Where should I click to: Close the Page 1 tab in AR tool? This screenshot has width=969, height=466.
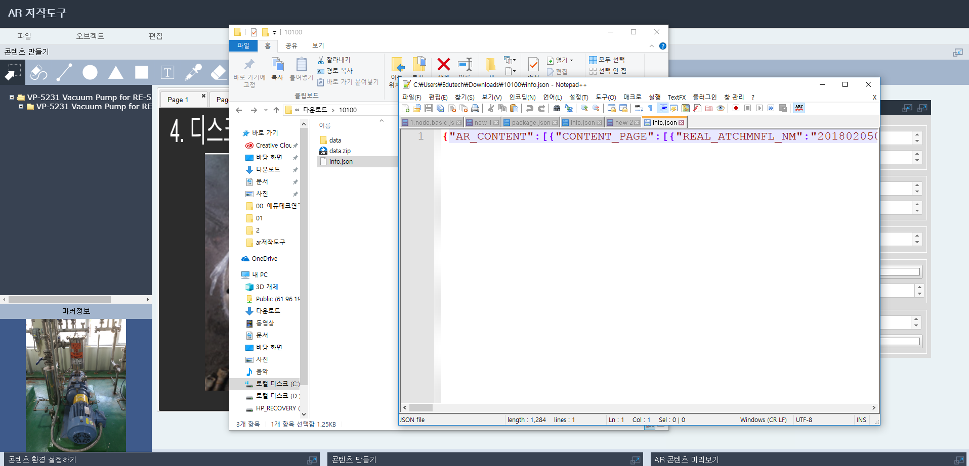coord(203,96)
